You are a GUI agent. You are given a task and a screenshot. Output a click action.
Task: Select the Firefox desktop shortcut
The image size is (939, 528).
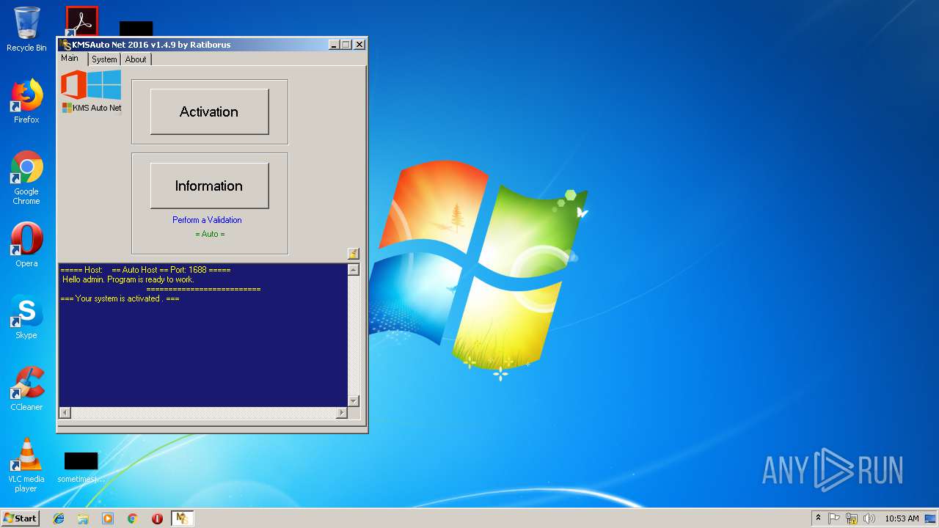coord(26,101)
